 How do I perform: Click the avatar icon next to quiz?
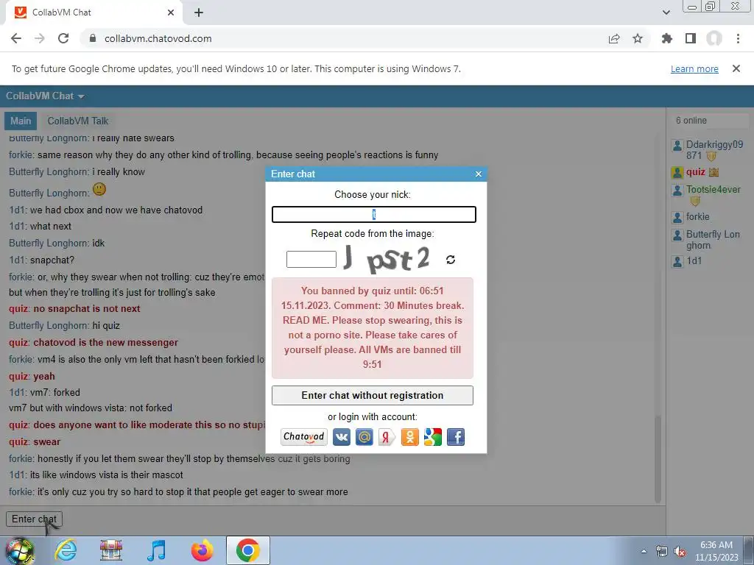pos(677,172)
